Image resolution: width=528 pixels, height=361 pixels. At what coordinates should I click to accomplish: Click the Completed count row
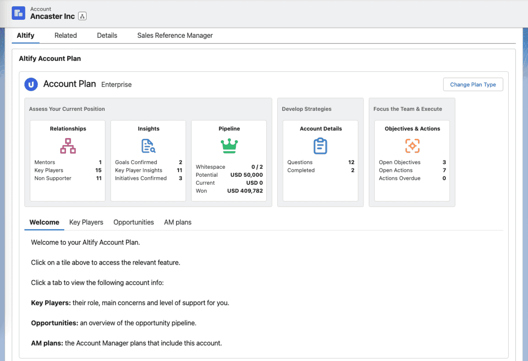(321, 170)
